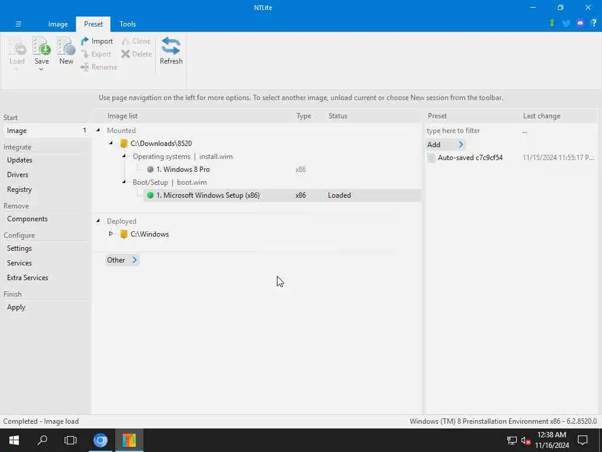Click gray status dot of Windows 8 Pro

click(150, 169)
